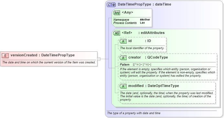Select the DateTimePropType : dateTime header
This screenshot has width=224, height=118.
(144, 5)
